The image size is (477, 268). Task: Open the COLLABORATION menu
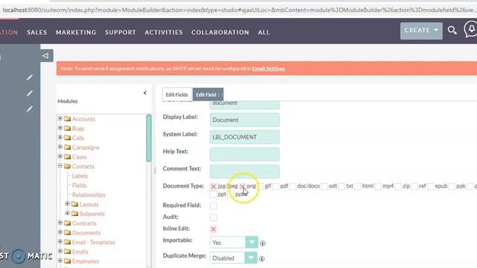point(221,32)
